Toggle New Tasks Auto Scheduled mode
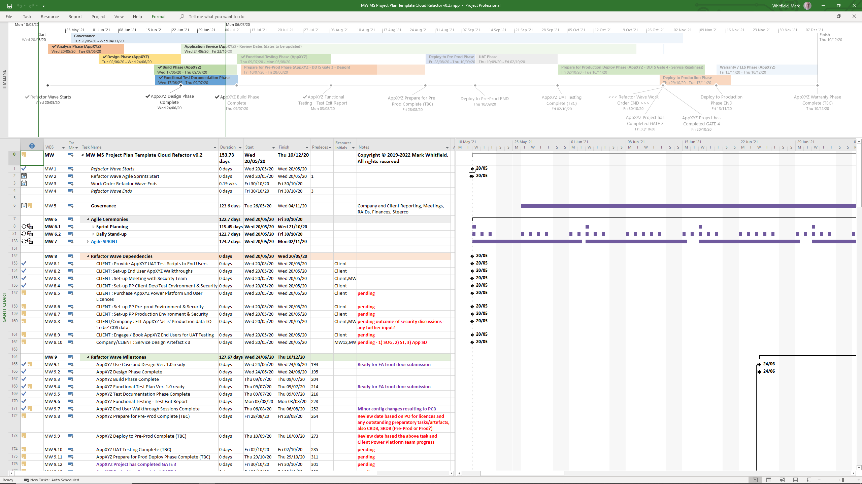Viewport: 862px width, 484px height. tap(52, 480)
